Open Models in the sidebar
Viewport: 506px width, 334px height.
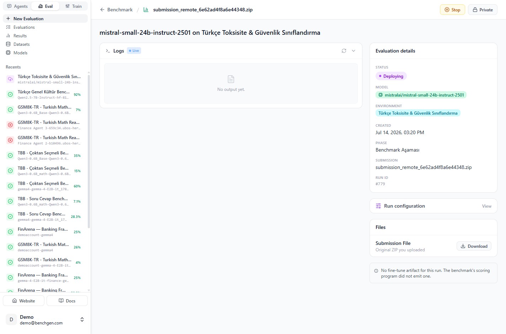[x=45, y=53]
